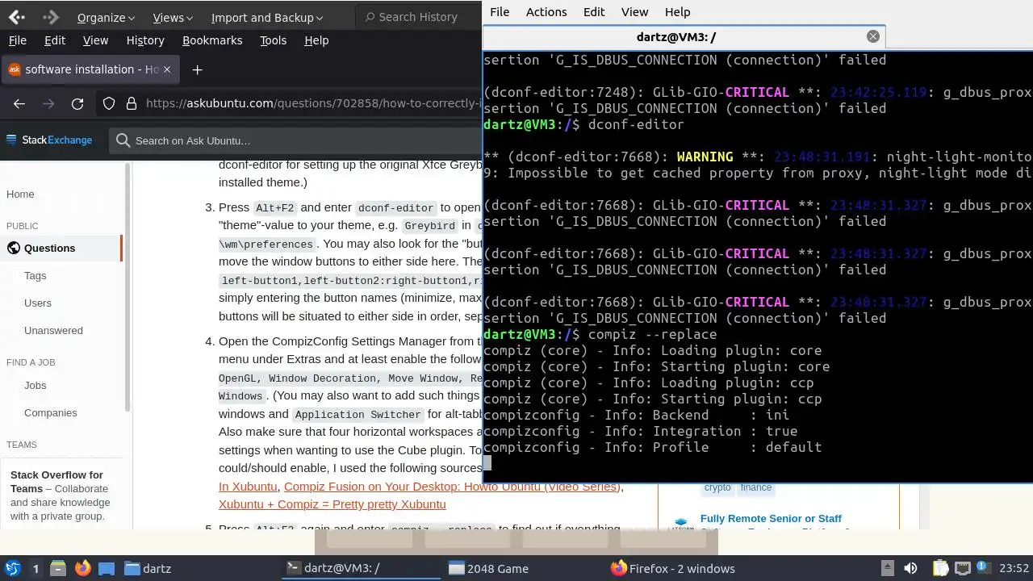
Task: Click the forward arrow in the Library toolbar
Action: click(x=50, y=17)
